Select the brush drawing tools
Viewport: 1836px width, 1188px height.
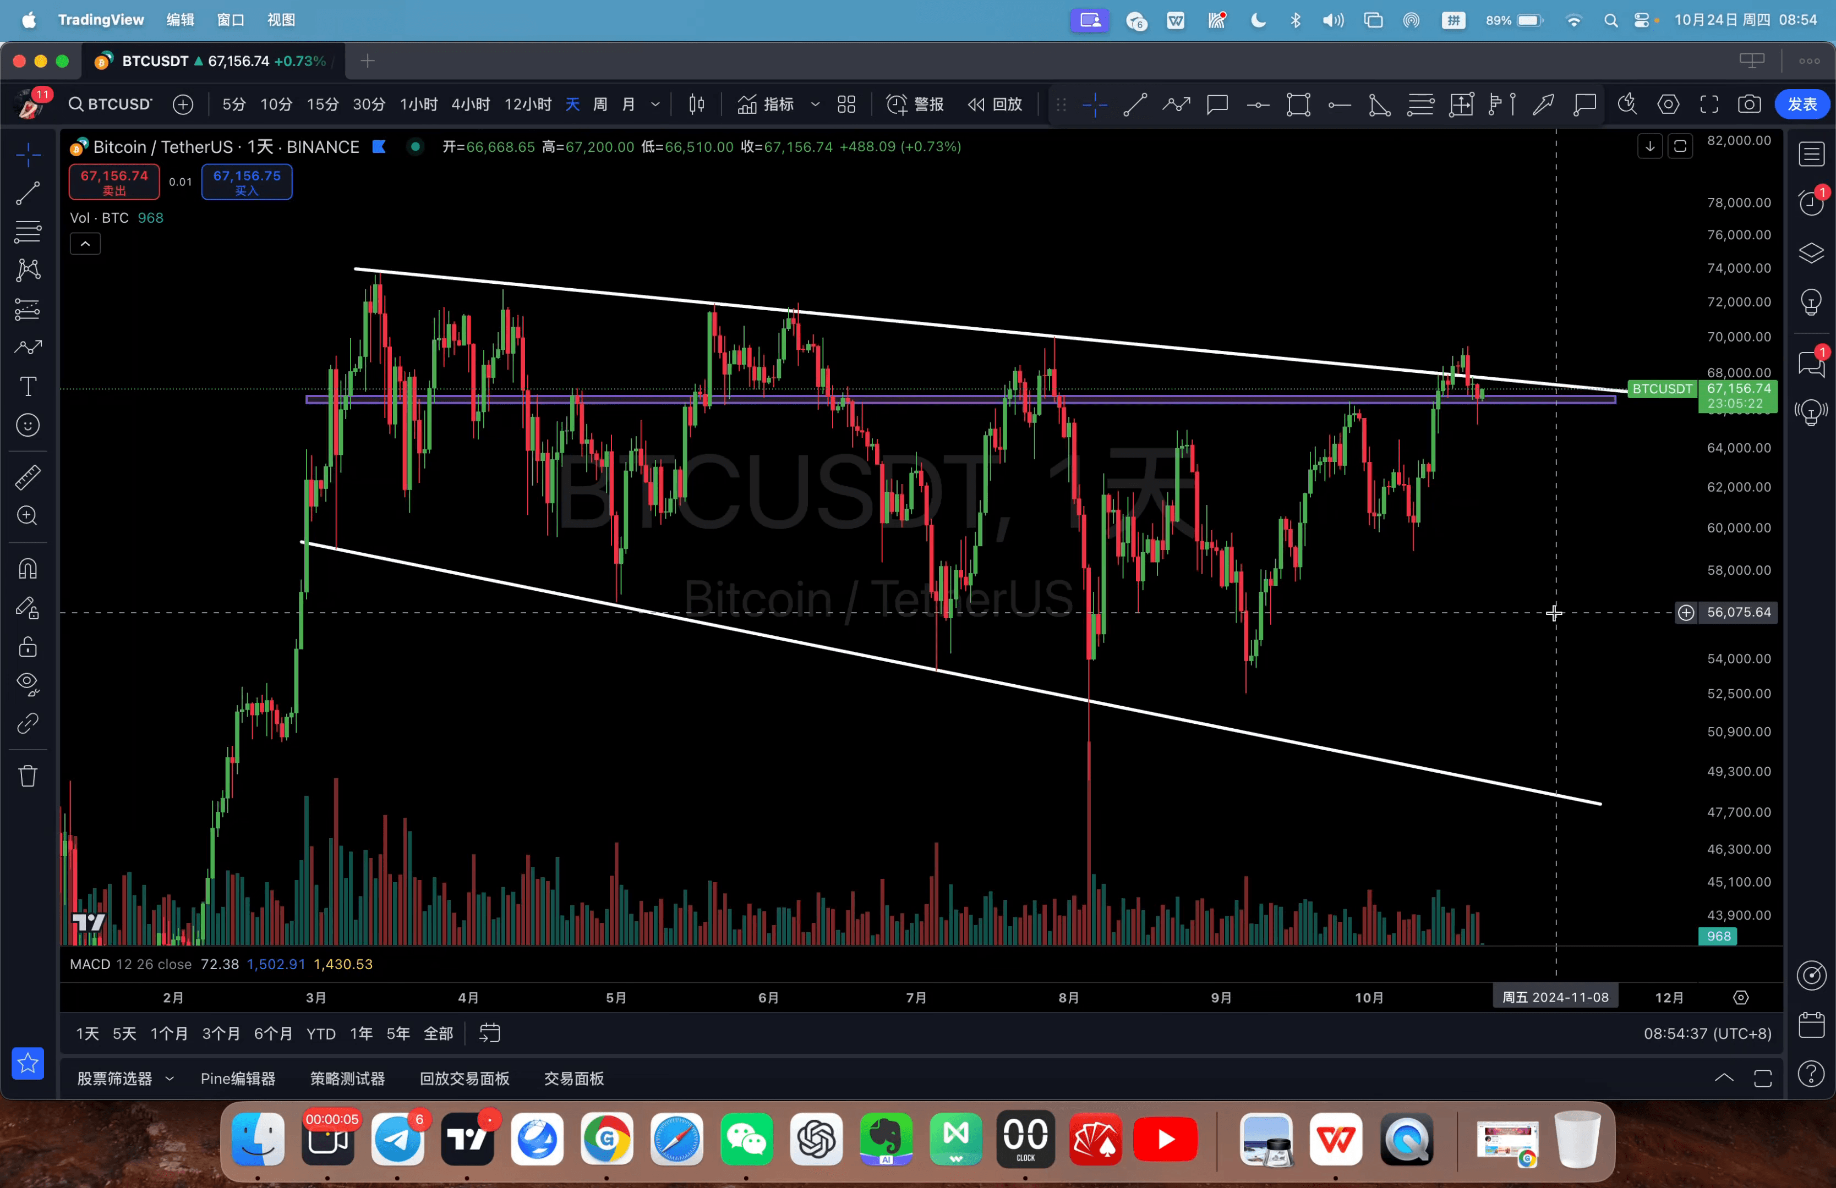click(29, 348)
